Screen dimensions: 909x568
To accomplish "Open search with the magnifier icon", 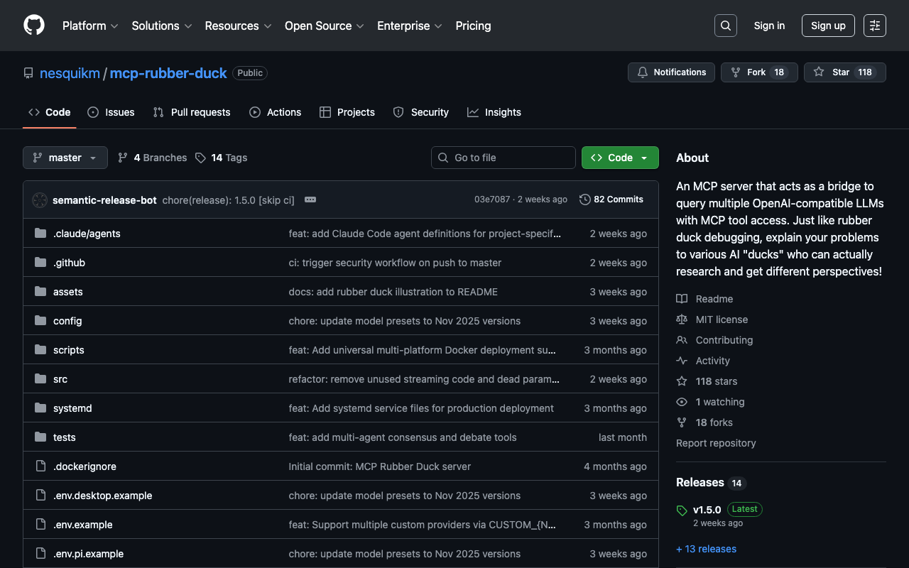I will [x=725, y=26].
